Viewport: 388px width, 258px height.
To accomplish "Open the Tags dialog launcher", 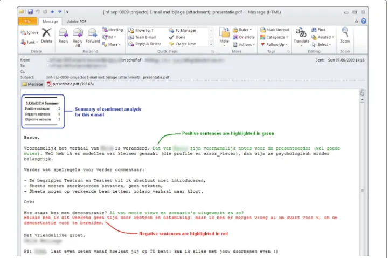I will pos(288,52).
